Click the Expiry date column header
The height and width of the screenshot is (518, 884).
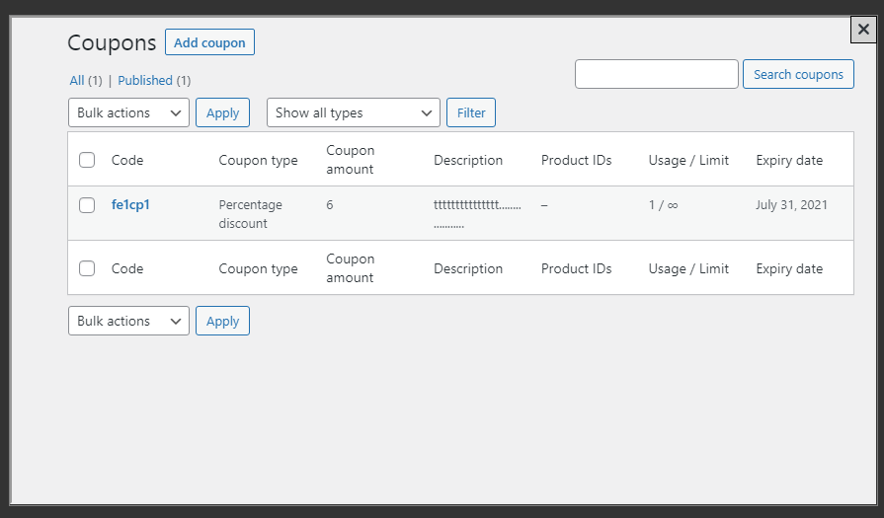pos(789,160)
